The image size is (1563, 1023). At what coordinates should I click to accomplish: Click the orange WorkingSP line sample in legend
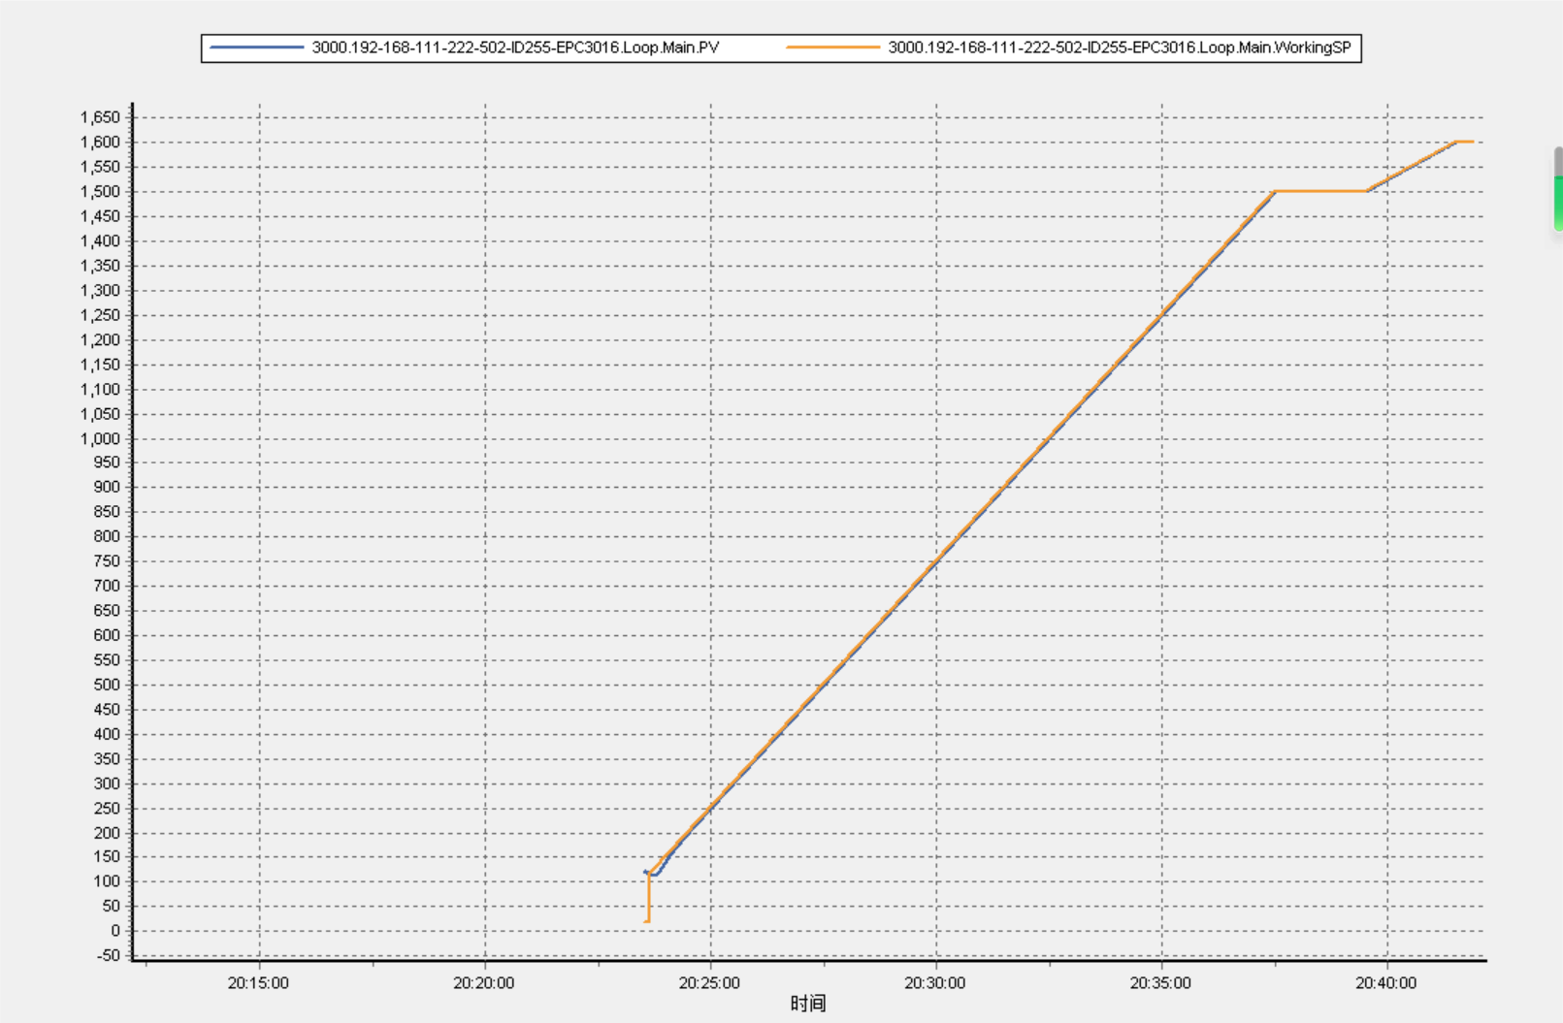[x=832, y=48]
